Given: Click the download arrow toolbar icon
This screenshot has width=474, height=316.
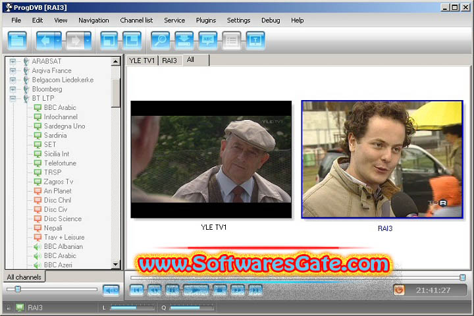Looking at the screenshot, I should coord(184,40).
